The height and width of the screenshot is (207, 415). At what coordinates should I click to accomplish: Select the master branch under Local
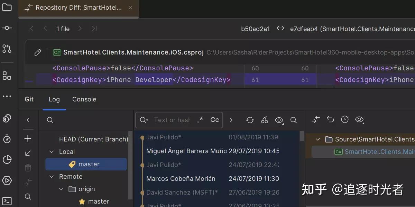(89, 164)
